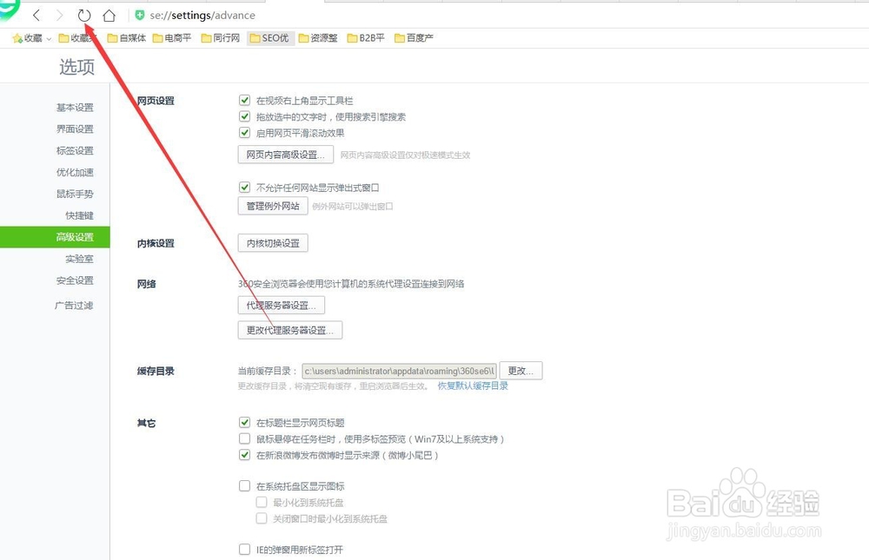Open the B2B平 bookmarks folder
Viewport: 869px width, 560px height.
point(366,37)
